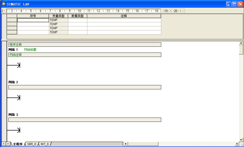Viewport: 244px width, 147px height.
Task: Maximize the SIMATIC LAD window
Action: pos(234,4)
